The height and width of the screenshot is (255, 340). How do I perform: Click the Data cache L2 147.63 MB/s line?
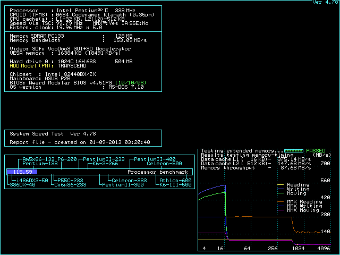tap(256, 164)
